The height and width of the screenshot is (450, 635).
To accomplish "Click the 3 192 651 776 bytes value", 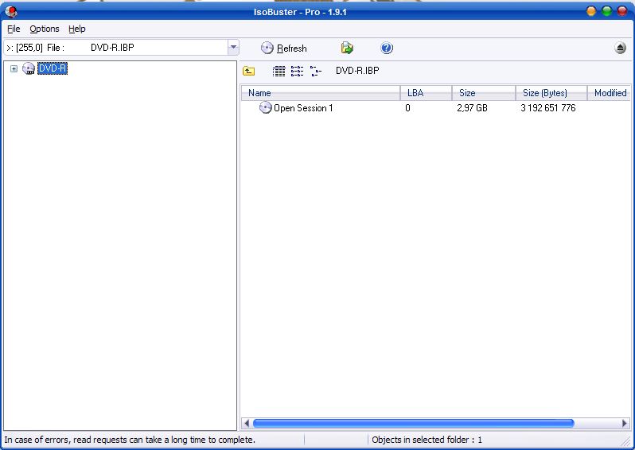I will (548, 108).
